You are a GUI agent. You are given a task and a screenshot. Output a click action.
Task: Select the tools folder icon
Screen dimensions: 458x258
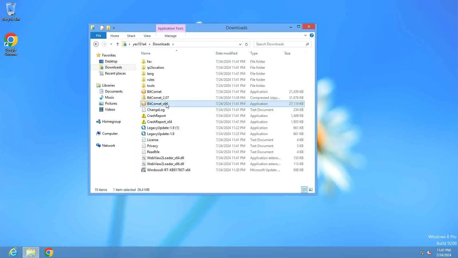(x=144, y=86)
